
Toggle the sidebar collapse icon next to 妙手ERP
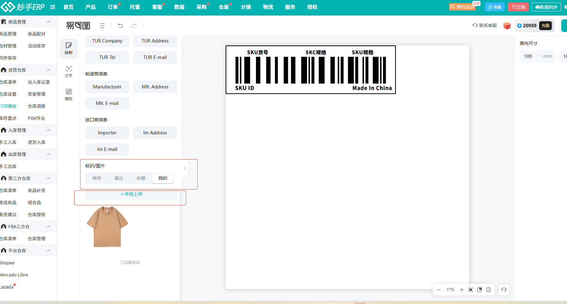click(53, 7)
